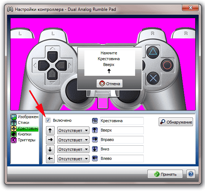Screen dimensions: 205x191
Task: Click the up arrow direction button
Action: 50,130
